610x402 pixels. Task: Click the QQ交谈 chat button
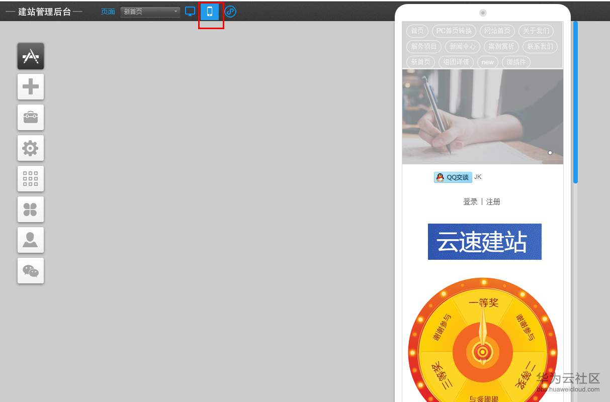[453, 177]
